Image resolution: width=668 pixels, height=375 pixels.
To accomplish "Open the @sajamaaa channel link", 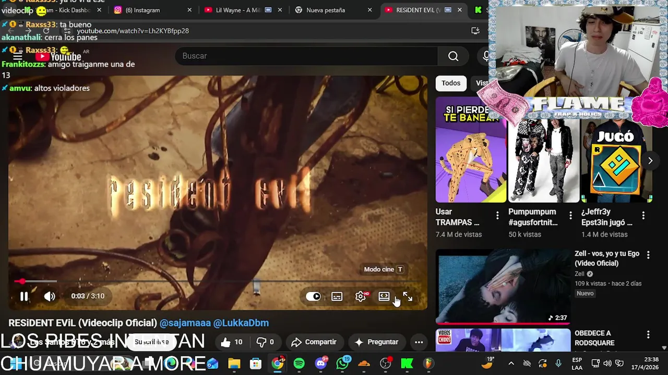I will click(x=185, y=323).
